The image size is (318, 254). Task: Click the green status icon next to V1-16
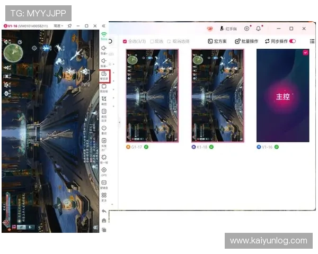tap(277, 147)
